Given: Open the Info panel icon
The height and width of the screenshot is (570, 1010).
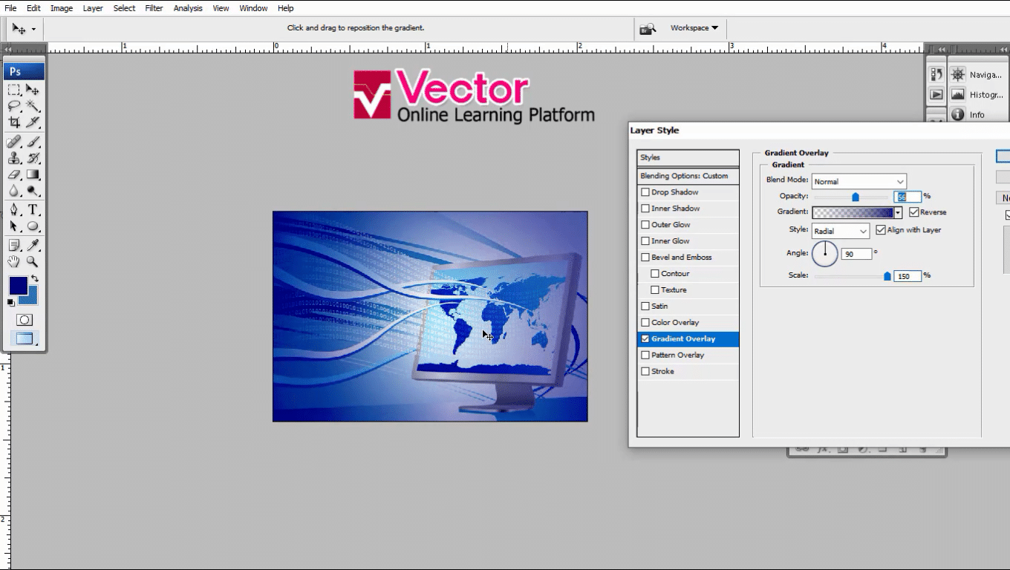Looking at the screenshot, I should click(x=958, y=114).
